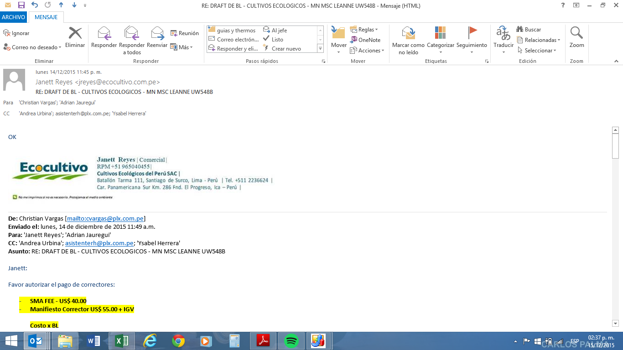Click Marcar como no leído icon
The width and height of the screenshot is (623, 350).
click(408, 34)
